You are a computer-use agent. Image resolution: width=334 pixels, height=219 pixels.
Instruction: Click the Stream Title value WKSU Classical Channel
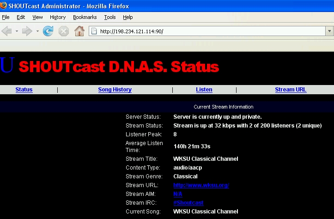[206, 159]
